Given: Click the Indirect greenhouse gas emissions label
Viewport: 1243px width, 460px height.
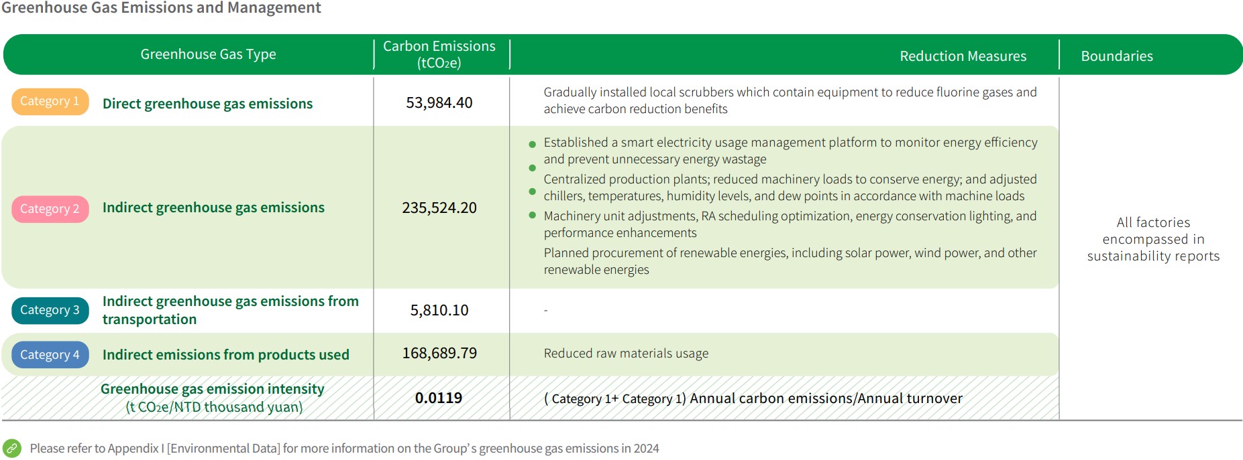Looking at the screenshot, I should click(x=213, y=208).
